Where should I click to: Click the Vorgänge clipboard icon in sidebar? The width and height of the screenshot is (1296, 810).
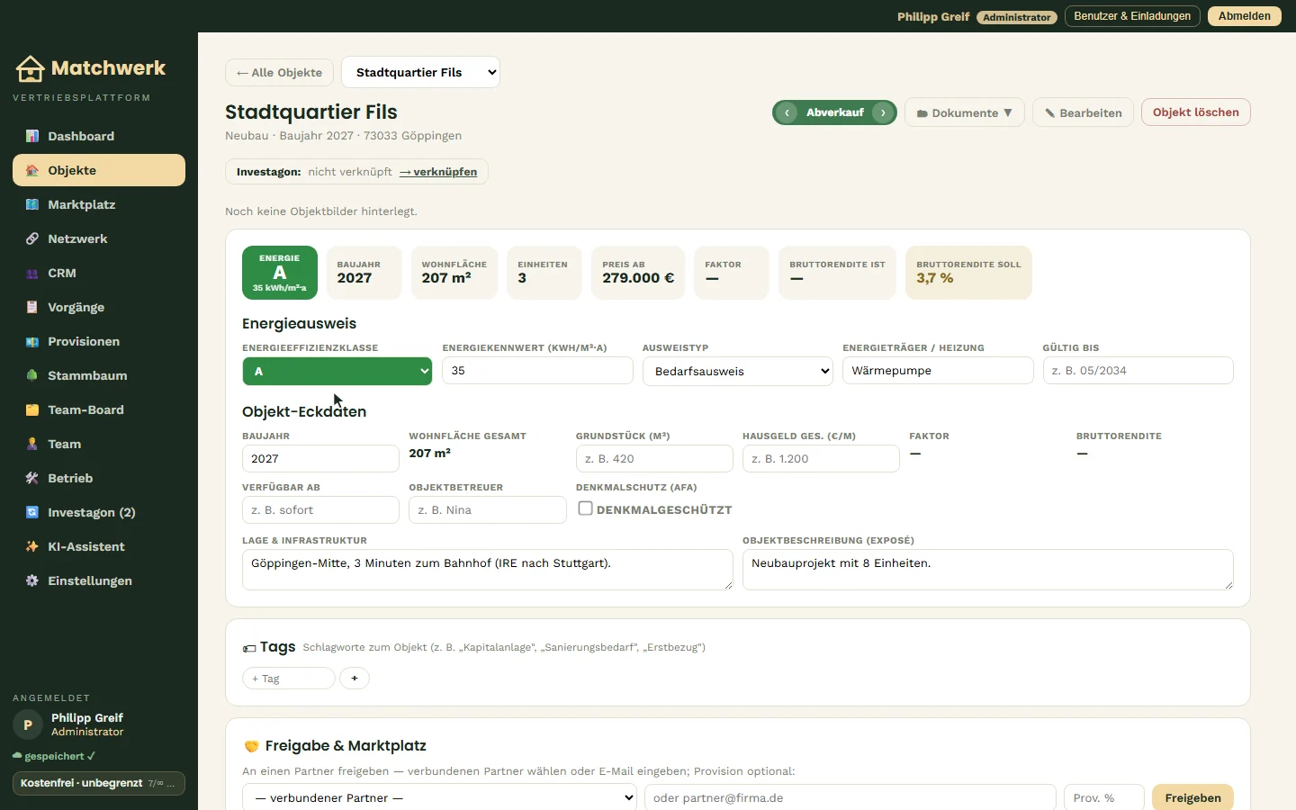pos(32,307)
